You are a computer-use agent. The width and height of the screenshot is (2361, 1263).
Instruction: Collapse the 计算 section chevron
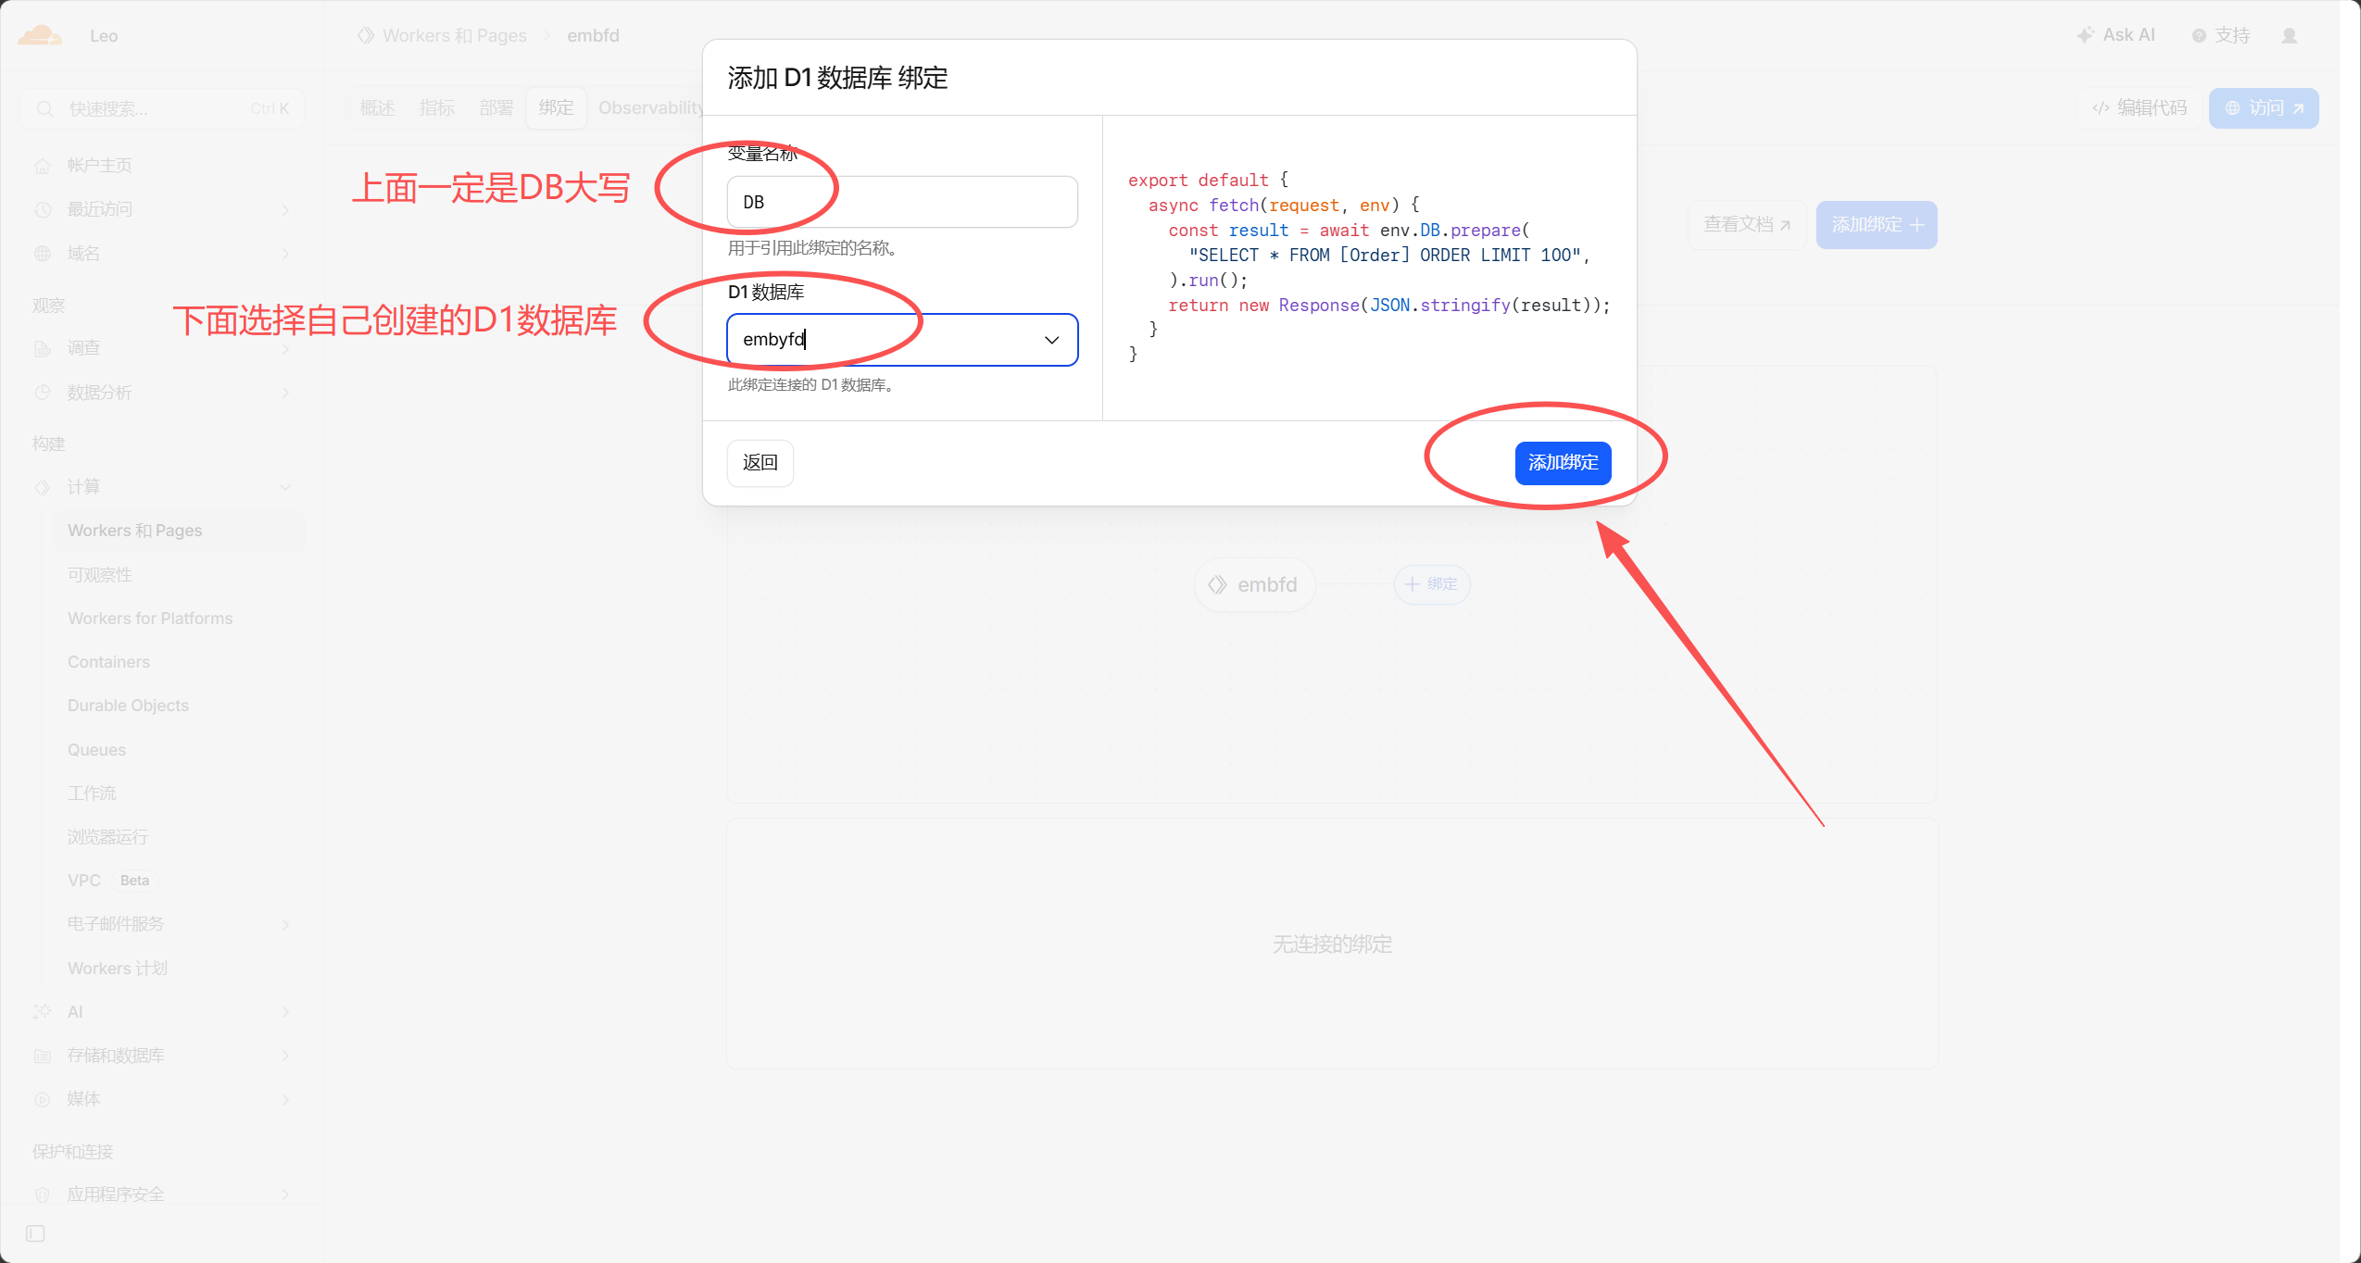pos(285,487)
